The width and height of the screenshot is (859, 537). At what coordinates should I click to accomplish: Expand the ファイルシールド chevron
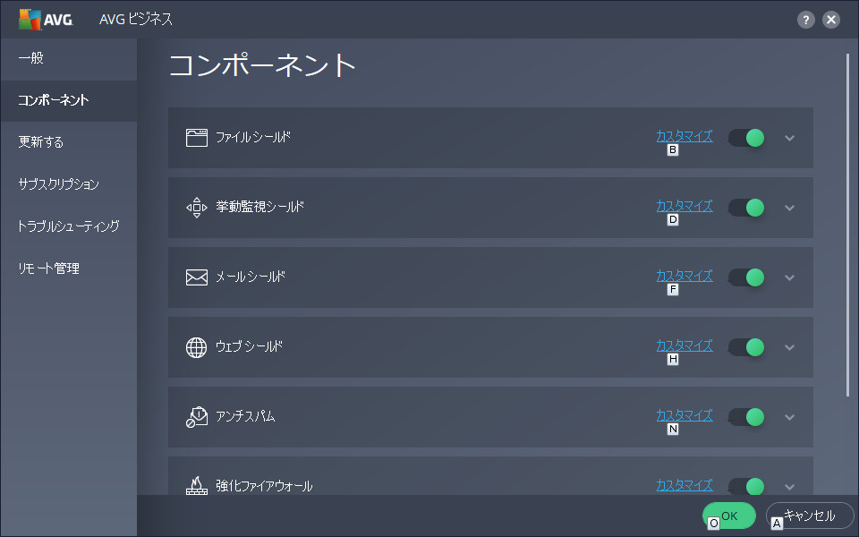789,138
